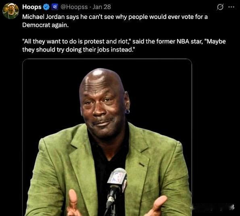Open the three-dot more options menu

(231, 7)
